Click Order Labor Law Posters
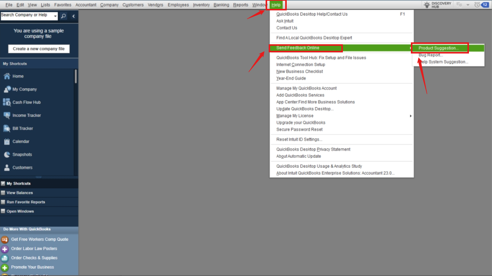The height and width of the screenshot is (276, 492). point(34,249)
